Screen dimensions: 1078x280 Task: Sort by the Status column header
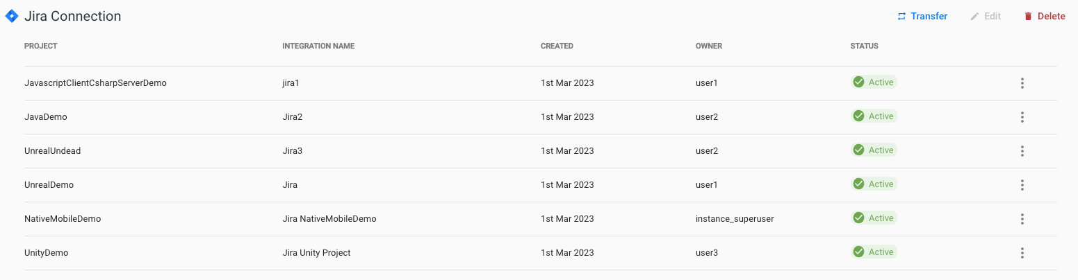(x=864, y=46)
